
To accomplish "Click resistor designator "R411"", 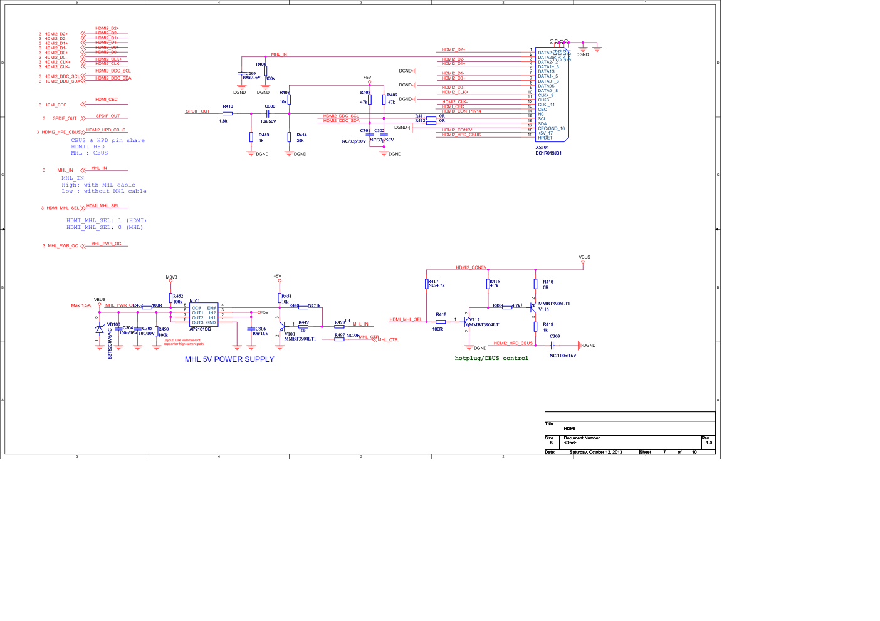I will click(420, 116).
